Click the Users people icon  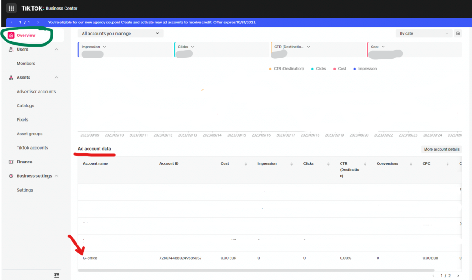click(x=11, y=49)
